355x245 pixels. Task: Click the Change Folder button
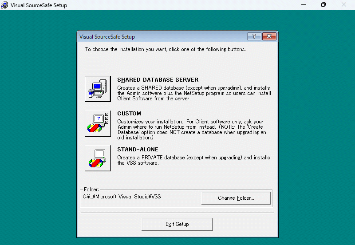pyautogui.click(x=236, y=198)
